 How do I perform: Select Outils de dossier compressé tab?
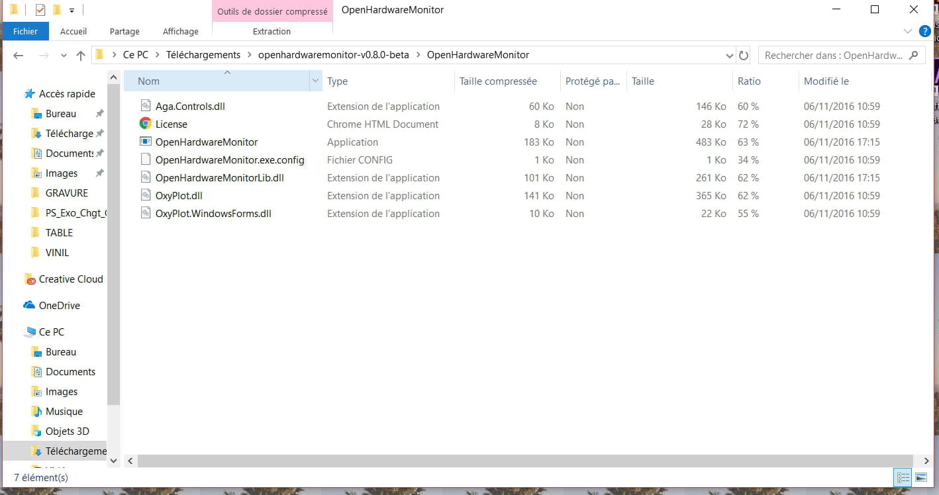pos(272,11)
